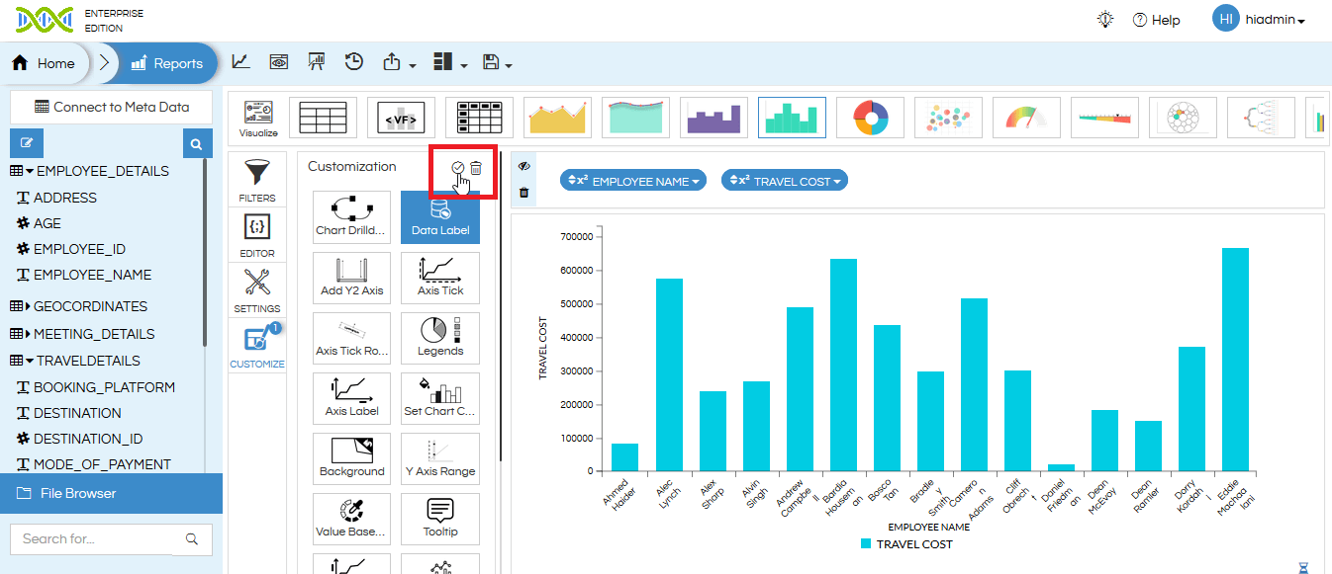Select the VF visualization type
Image resolution: width=1332 pixels, height=574 pixels.
click(401, 118)
